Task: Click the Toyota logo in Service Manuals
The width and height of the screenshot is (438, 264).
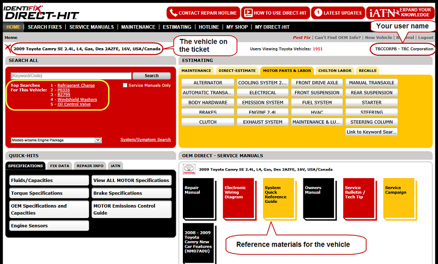Action: tap(189, 169)
